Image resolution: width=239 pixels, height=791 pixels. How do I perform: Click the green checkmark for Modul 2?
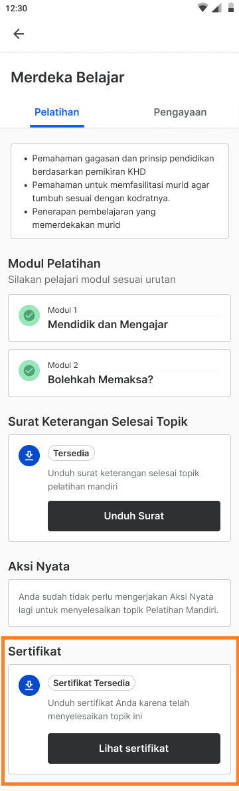click(x=29, y=371)
